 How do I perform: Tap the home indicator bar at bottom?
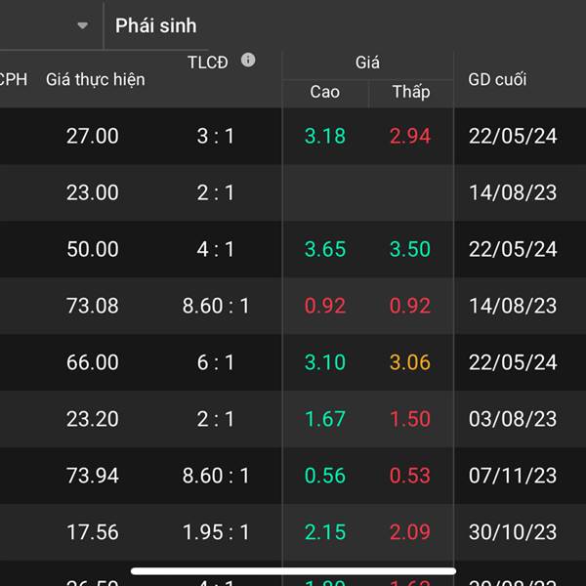(293, 571)
